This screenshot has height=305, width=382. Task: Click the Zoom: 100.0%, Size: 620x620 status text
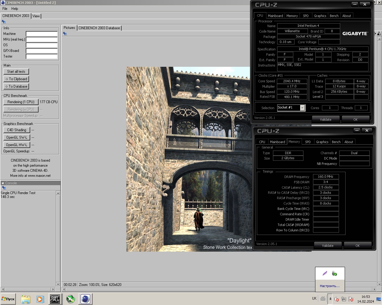100,285
